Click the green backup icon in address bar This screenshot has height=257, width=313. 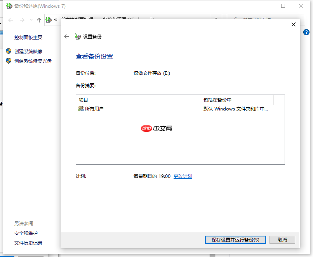(48, 19)
